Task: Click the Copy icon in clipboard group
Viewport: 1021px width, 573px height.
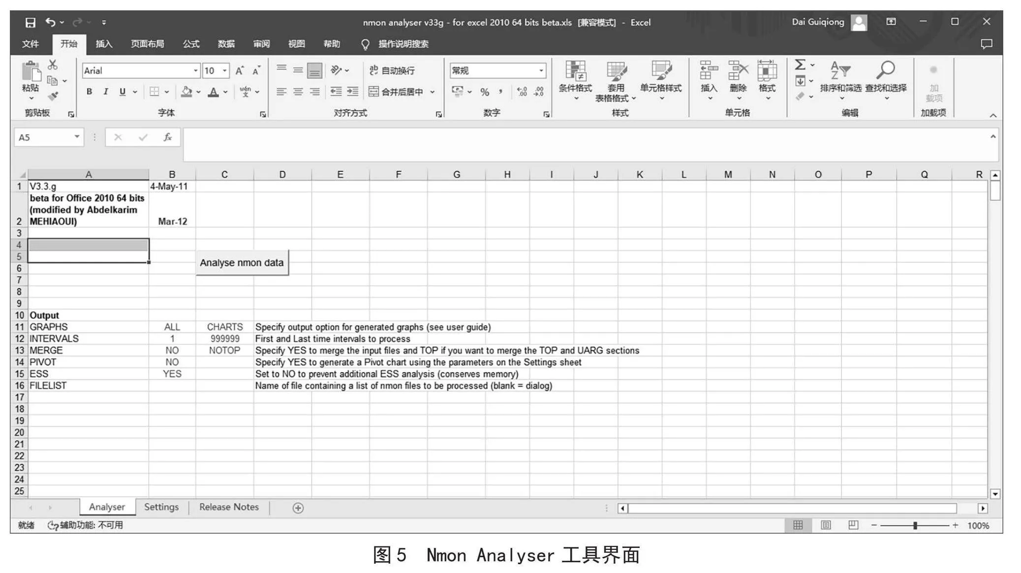Action: [52, 81]
